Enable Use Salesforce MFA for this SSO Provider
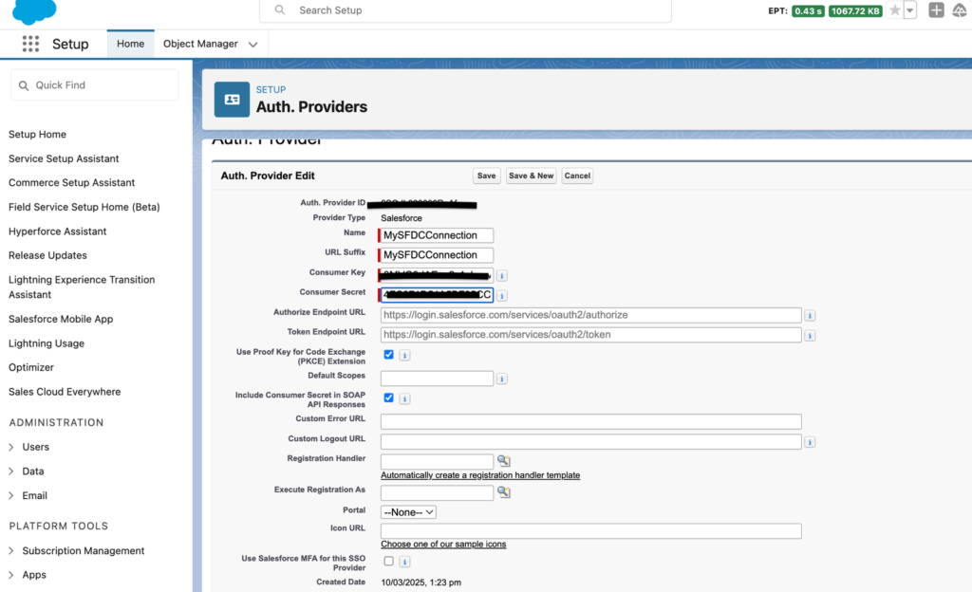This screenshot has height=592, width=972. [388, 561]
